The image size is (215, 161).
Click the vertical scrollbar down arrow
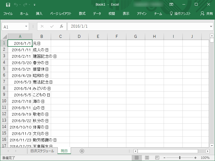pos(212,145)
